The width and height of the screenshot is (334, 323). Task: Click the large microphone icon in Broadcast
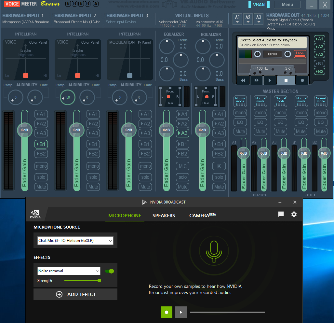(x=214, y=251)
